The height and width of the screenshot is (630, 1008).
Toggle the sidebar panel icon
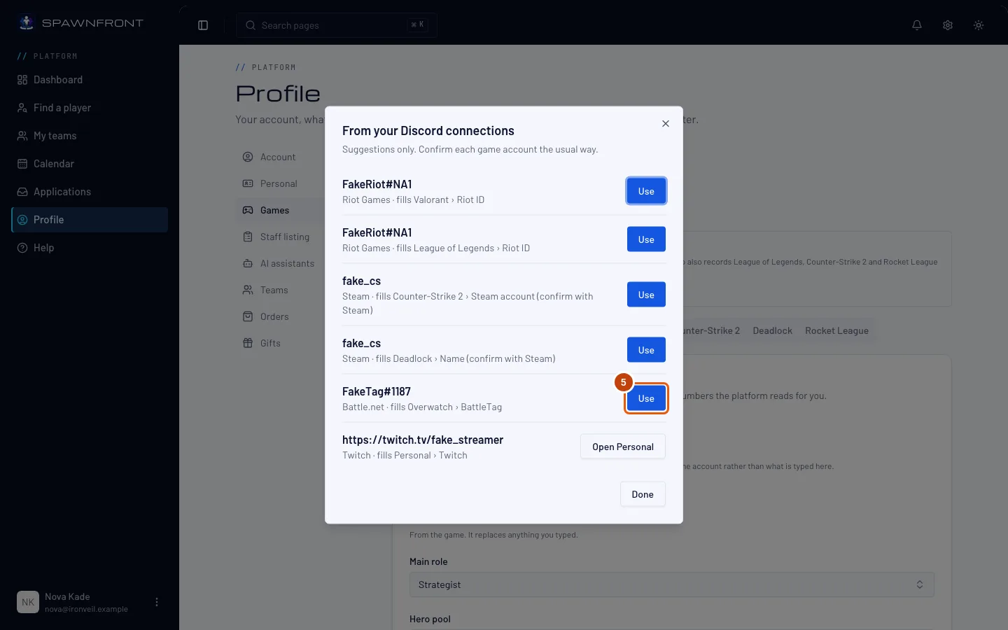(203, 25)
